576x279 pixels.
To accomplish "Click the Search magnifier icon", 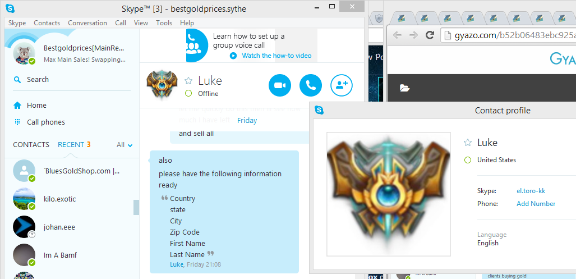I will click(17, 79).
